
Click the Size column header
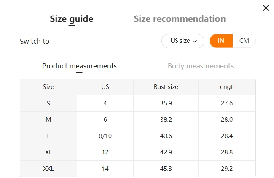tap(48, 87)
